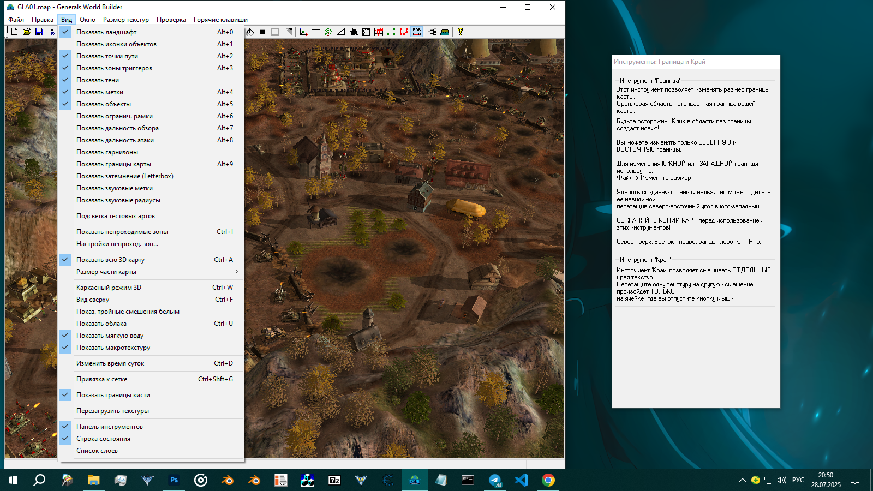
Task: Show hidden system tray icons chevron
Action: pos(742,480)
